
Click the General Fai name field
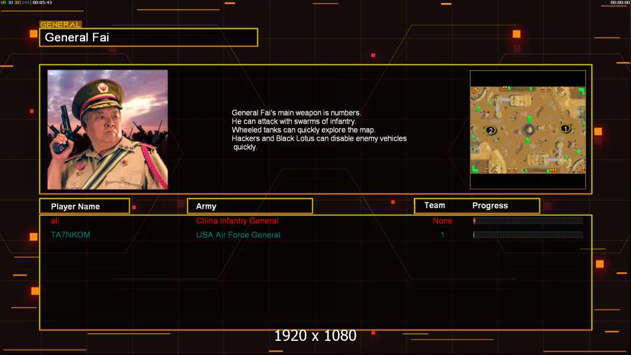(149, 37)
